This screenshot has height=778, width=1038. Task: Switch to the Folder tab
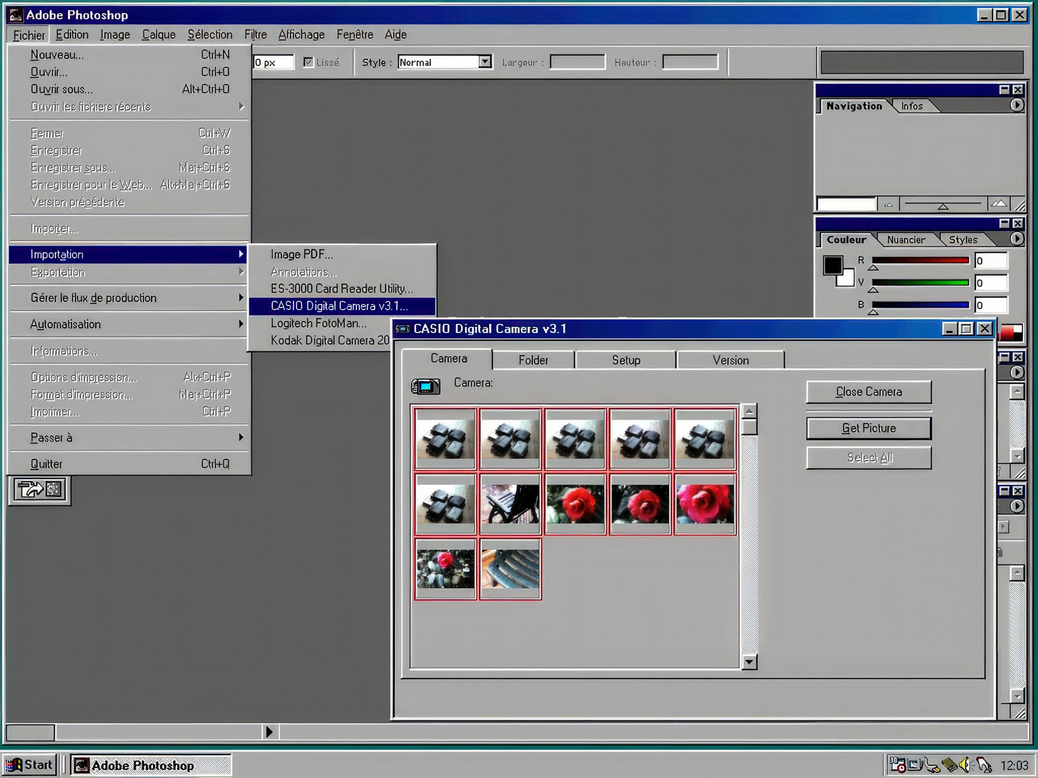tap(533, 360)
